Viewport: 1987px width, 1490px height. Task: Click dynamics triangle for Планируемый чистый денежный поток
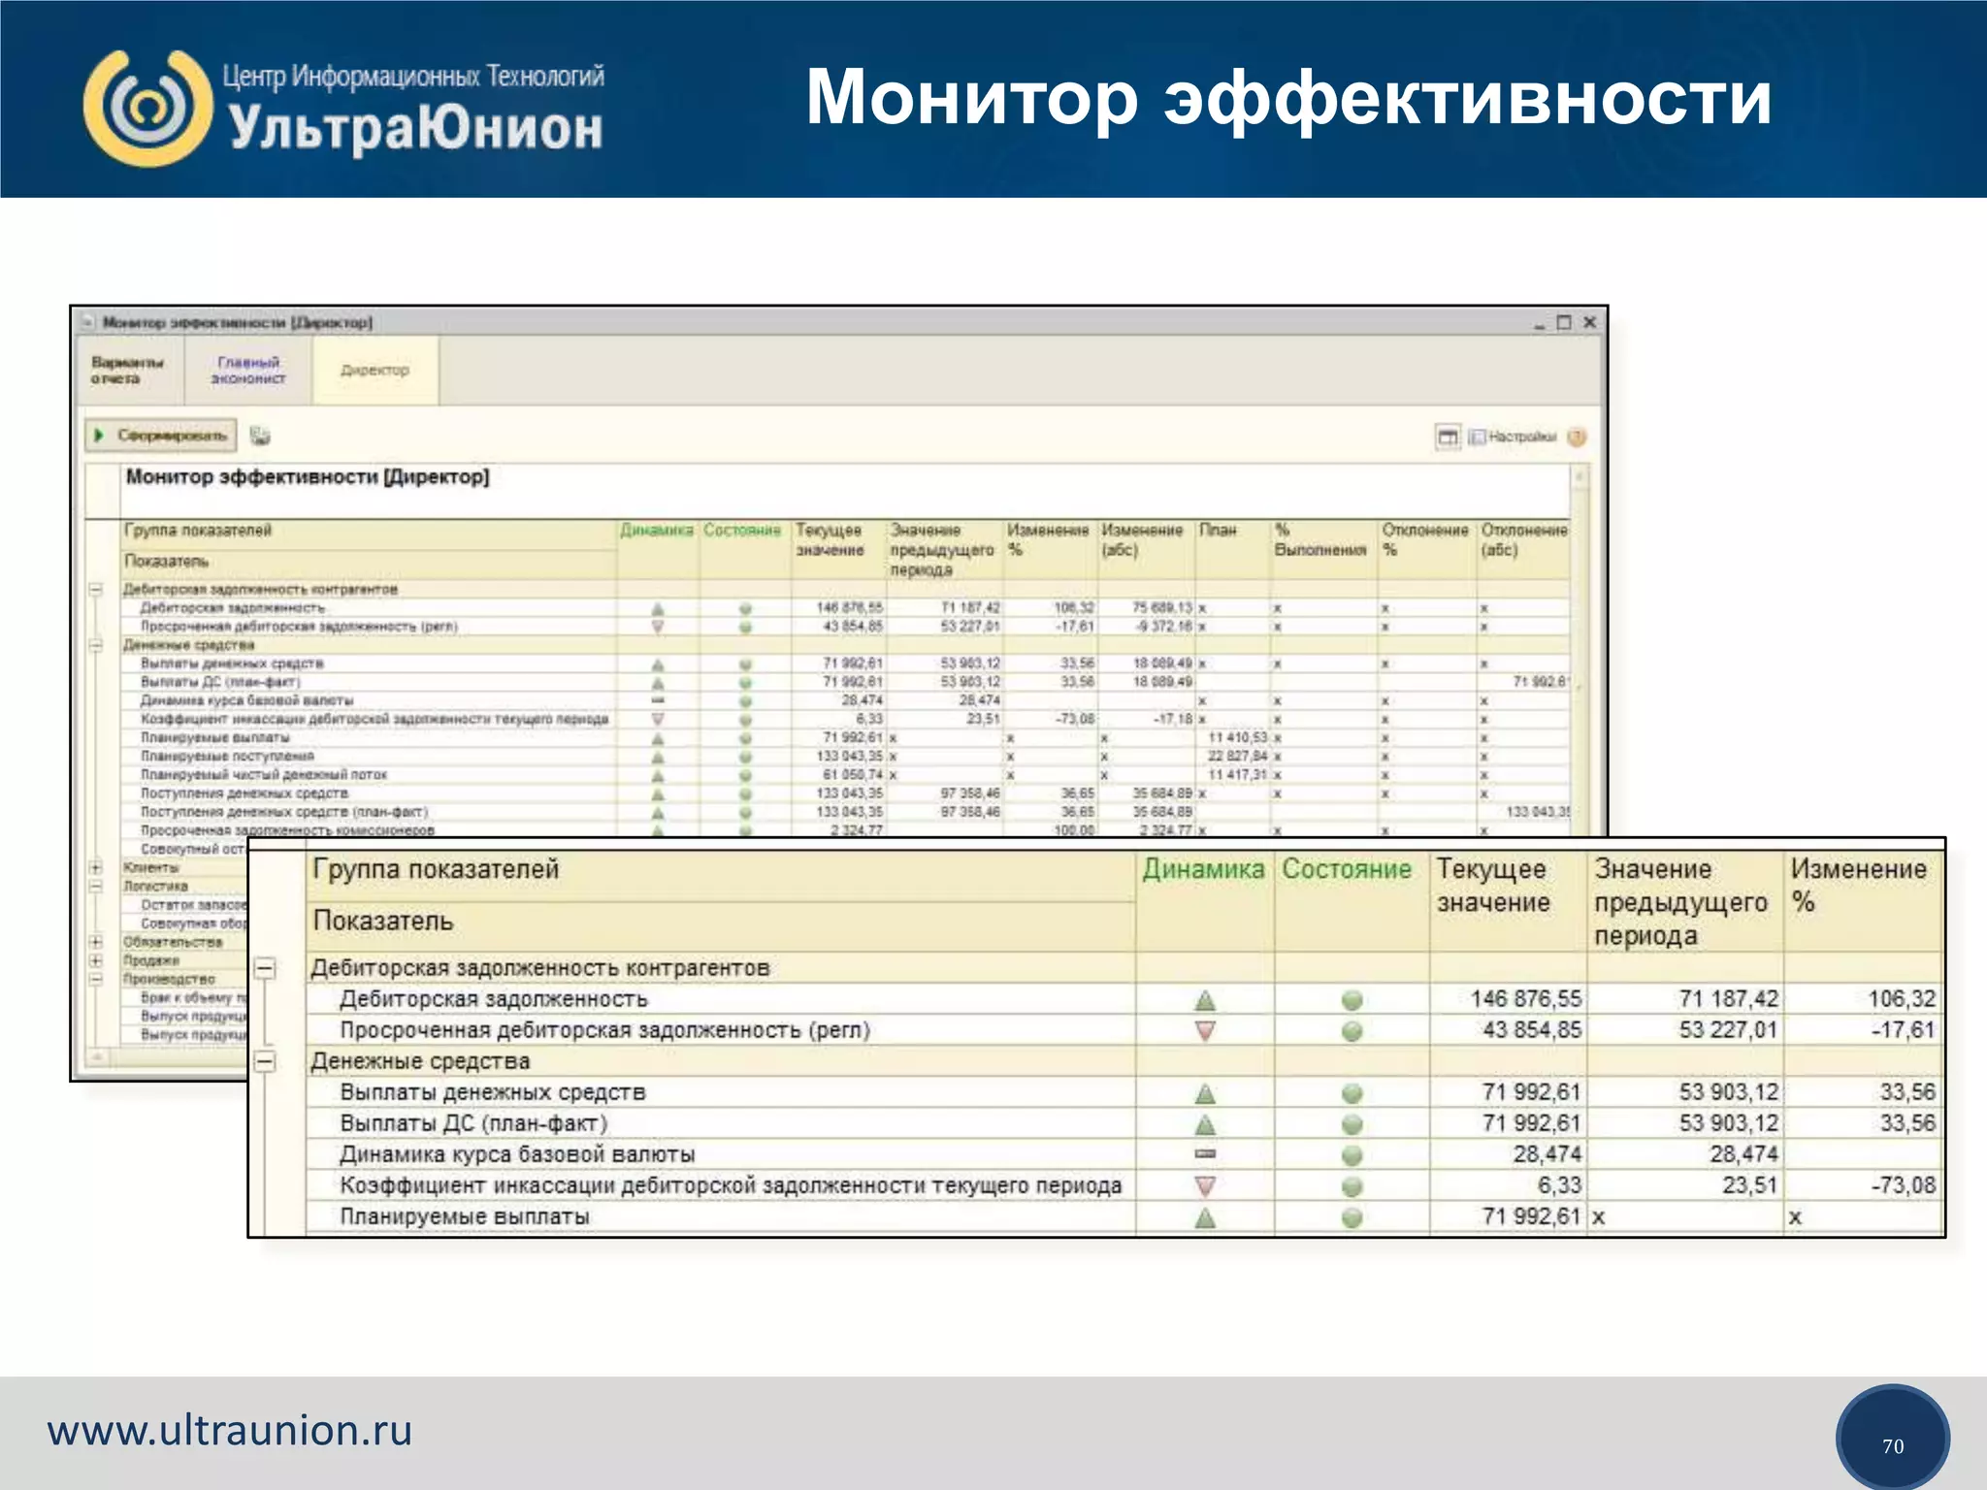658,775
